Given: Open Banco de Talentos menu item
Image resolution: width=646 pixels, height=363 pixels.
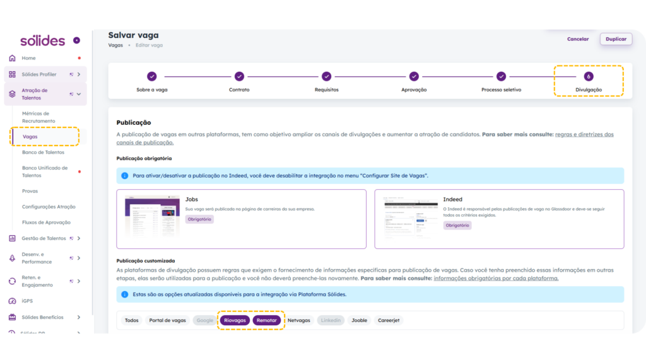Looking at the screenshot, I should [43, 153].
